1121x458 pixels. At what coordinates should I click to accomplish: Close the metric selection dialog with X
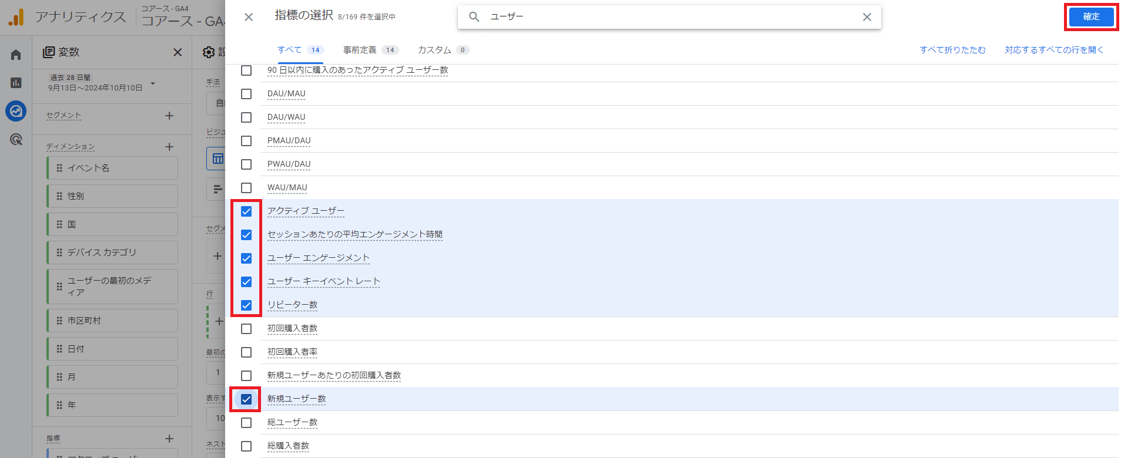click(249, 17)
